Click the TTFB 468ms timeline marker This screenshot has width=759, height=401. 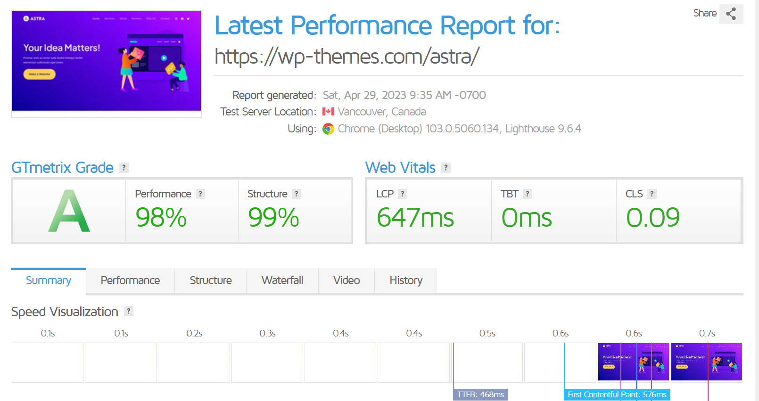[x=480, y=394]
